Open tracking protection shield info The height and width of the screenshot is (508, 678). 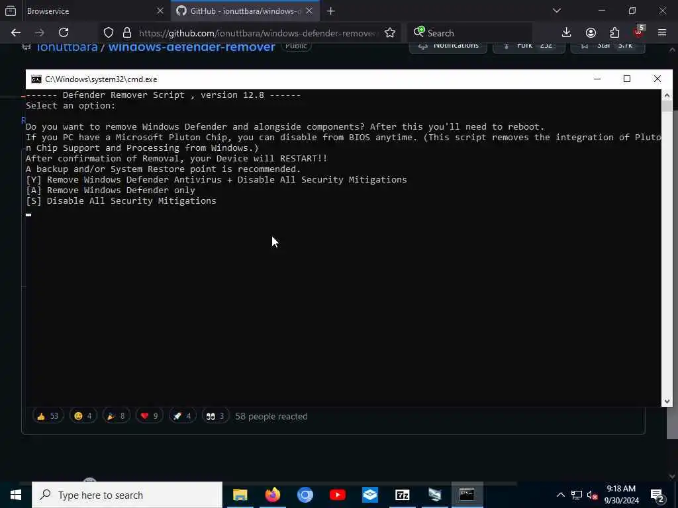tap(109, 33)
